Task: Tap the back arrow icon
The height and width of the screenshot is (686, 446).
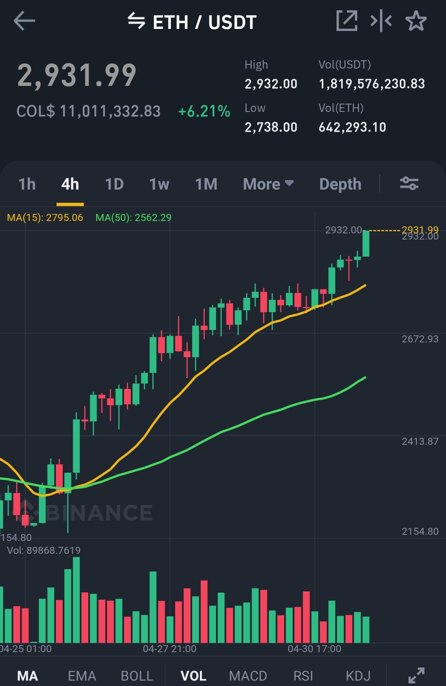Action: coord(24,21)
